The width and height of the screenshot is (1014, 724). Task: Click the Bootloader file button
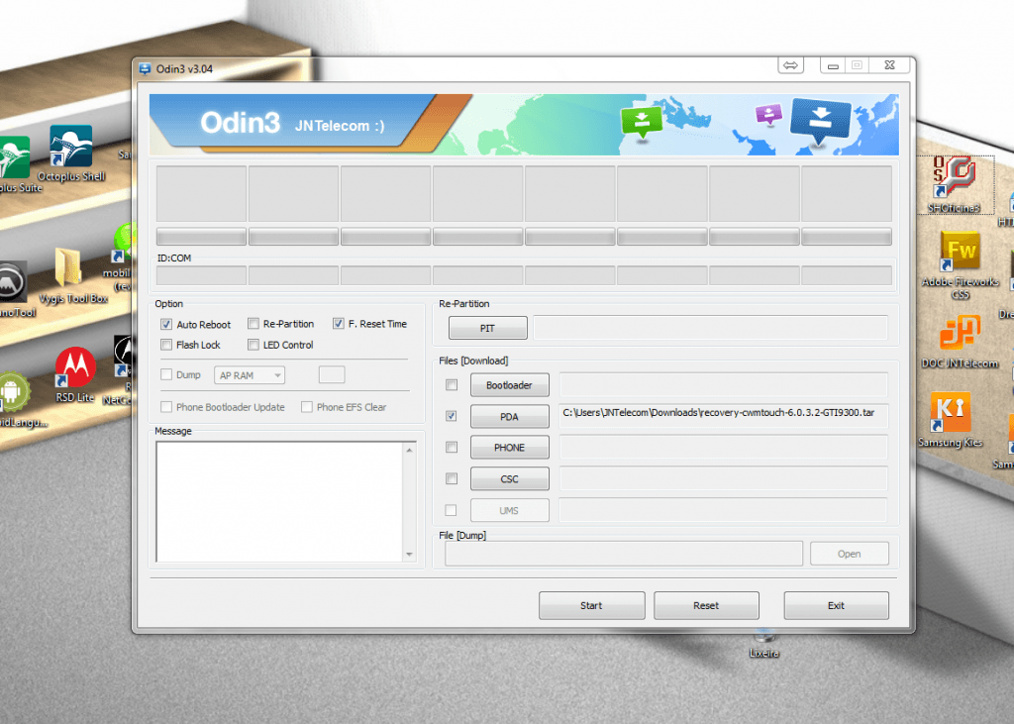(x=510, y=385)
